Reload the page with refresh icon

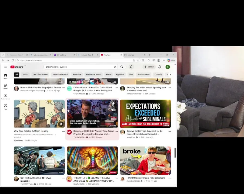point(13,60)
